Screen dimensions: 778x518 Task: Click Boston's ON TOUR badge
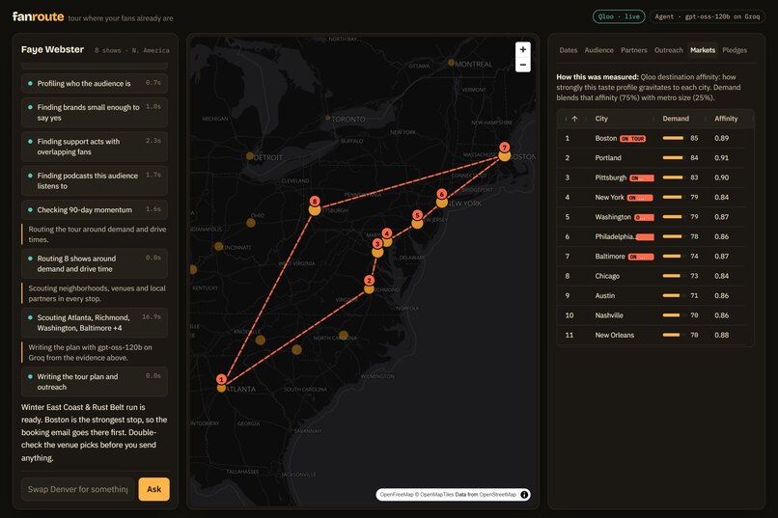click(x=632, y=139)
